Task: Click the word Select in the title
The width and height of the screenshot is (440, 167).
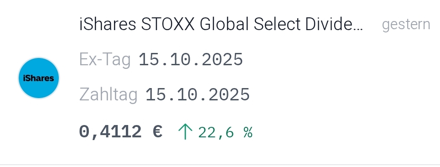Action: (x=277, y=24)
